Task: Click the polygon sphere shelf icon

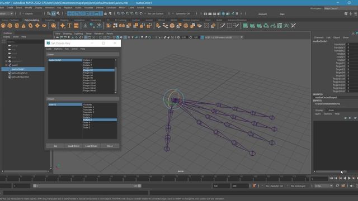Action: [x=3, y=26]
